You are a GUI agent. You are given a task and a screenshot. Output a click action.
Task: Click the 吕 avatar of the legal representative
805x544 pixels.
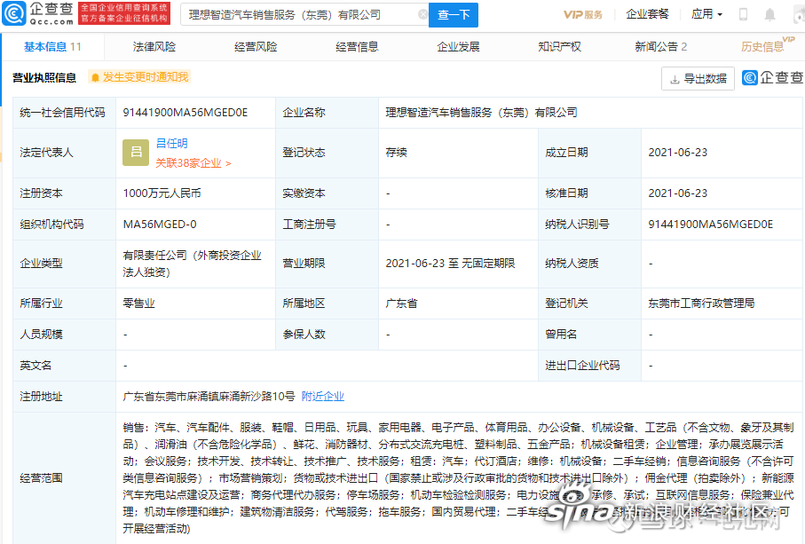[136, 153]
